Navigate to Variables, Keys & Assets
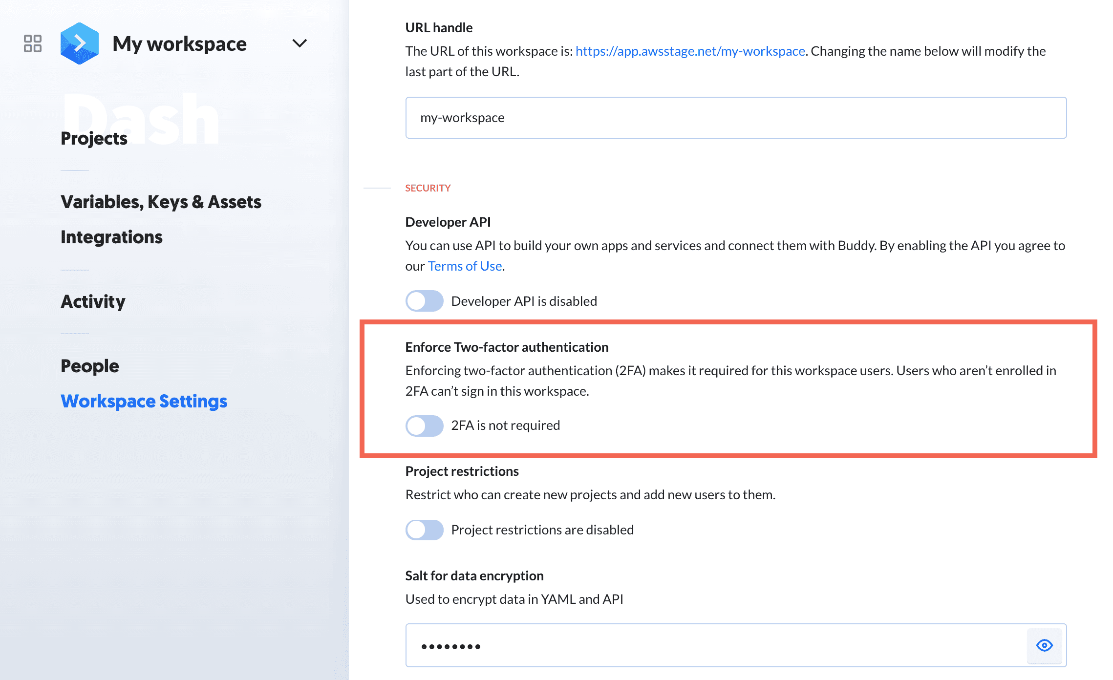 pos(162,201)
